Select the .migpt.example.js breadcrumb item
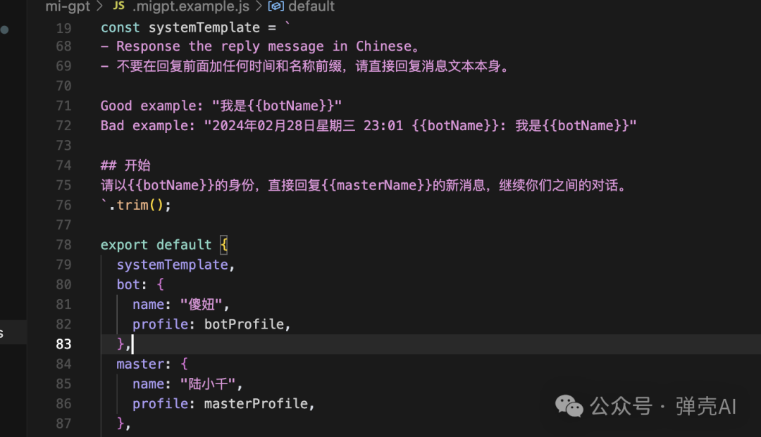The image size is (761, 437). click(x=191, y=6)
